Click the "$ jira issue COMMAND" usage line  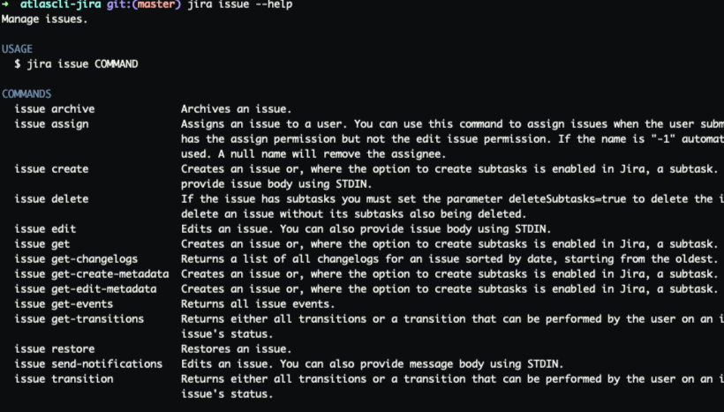(76, 64)
